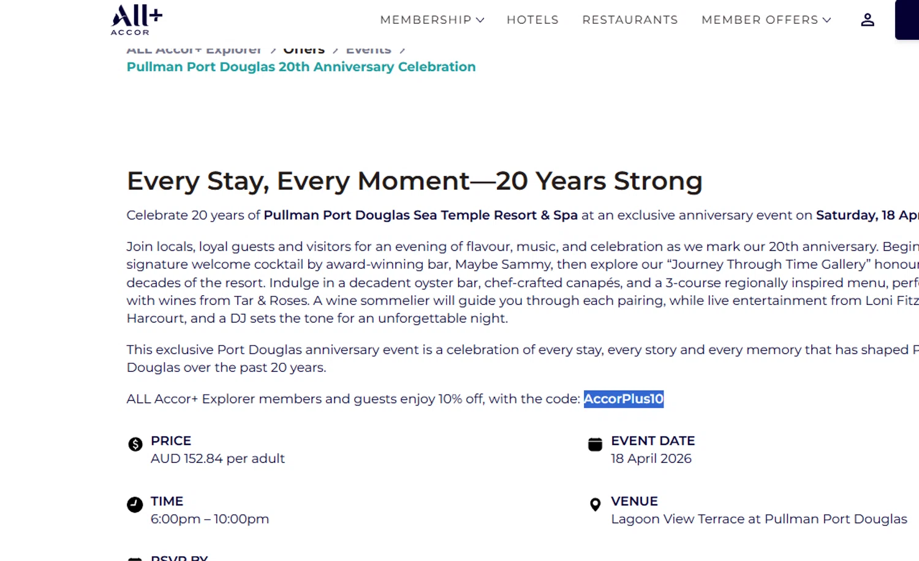Click the 18 April 2026 event date
Viewport: 919px width, 561px height.
(651, 458)
